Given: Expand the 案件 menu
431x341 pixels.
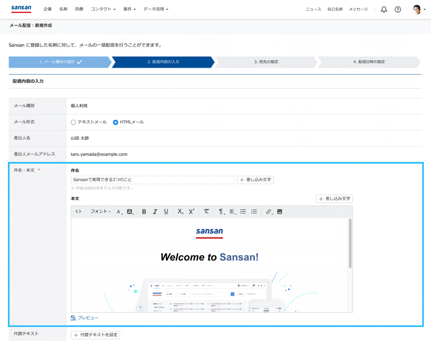Looking at the screenshot, I should 129,9.
